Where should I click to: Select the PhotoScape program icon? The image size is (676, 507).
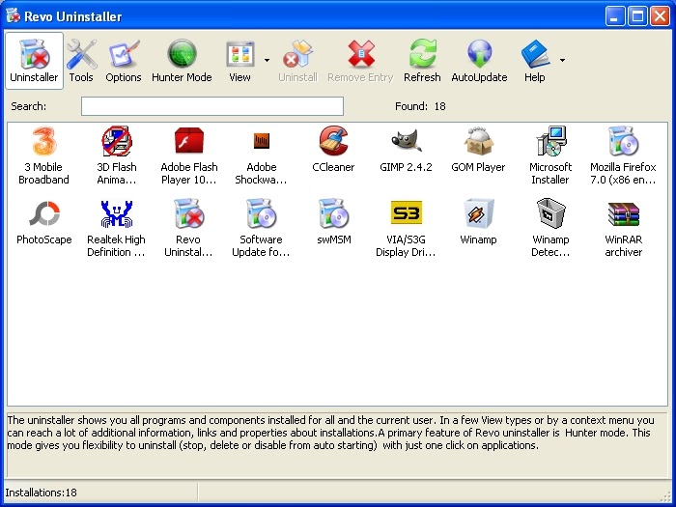point(44,221)
